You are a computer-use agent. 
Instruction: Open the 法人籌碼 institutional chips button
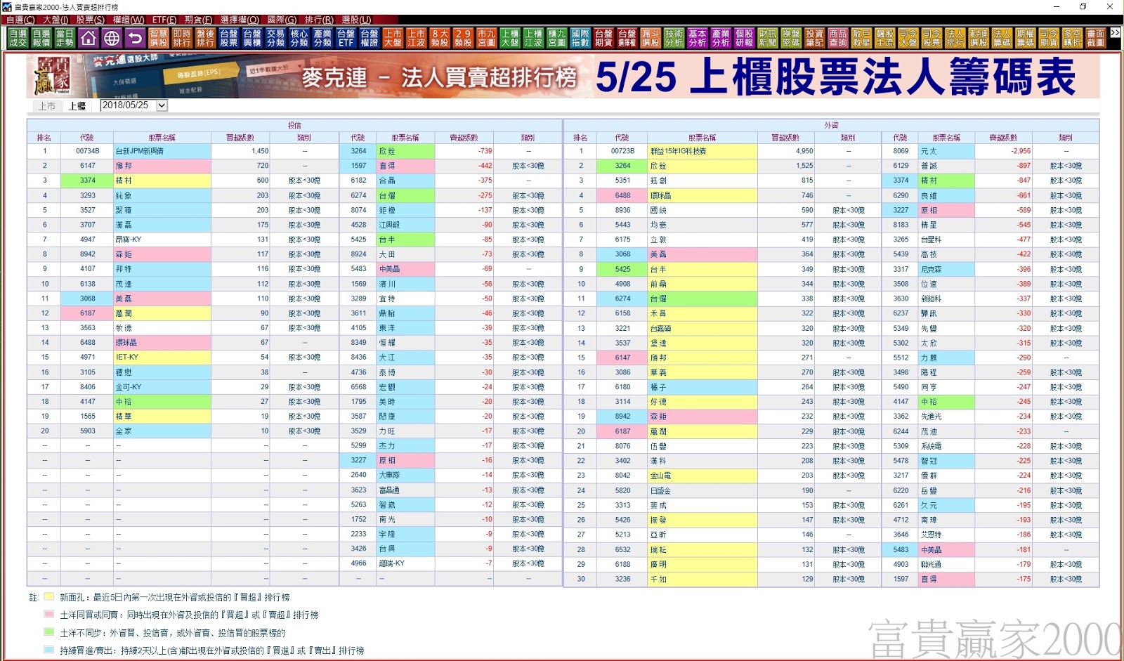(1002, 38)
